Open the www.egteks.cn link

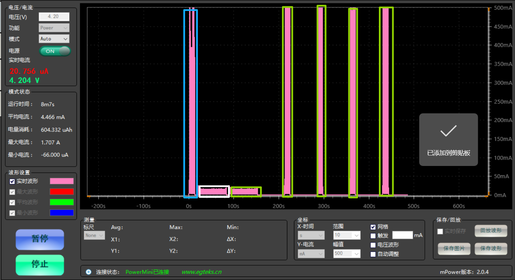(201, 272)
